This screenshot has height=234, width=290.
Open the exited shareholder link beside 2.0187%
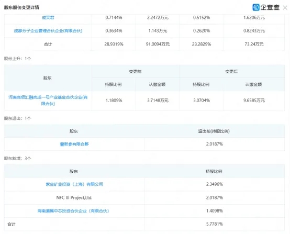click(x=74, y=144)
